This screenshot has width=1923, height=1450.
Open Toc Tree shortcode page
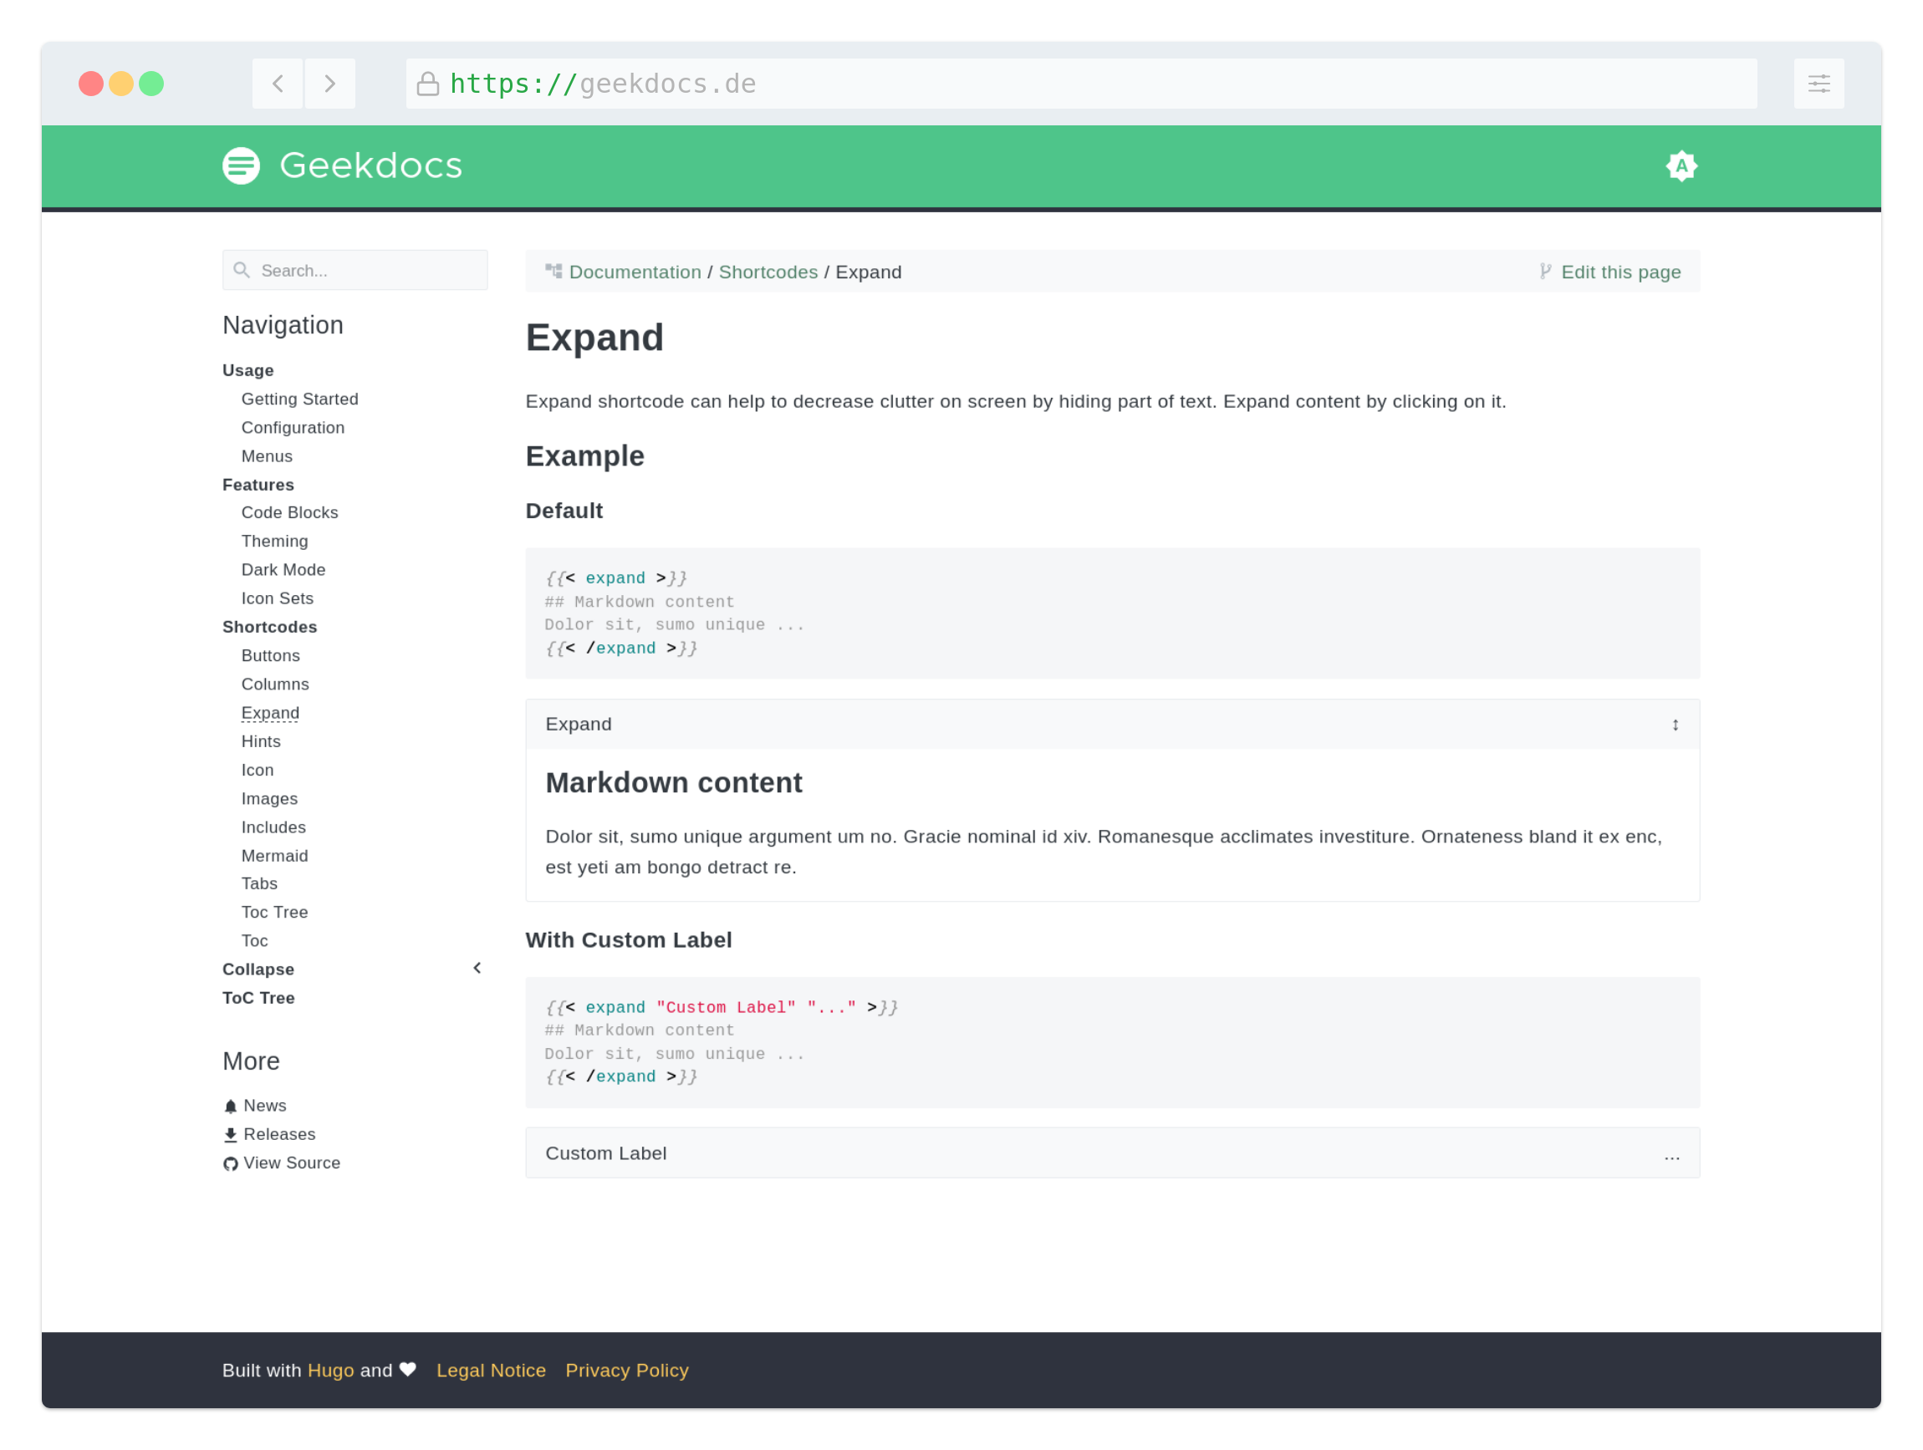pos(275,913)
